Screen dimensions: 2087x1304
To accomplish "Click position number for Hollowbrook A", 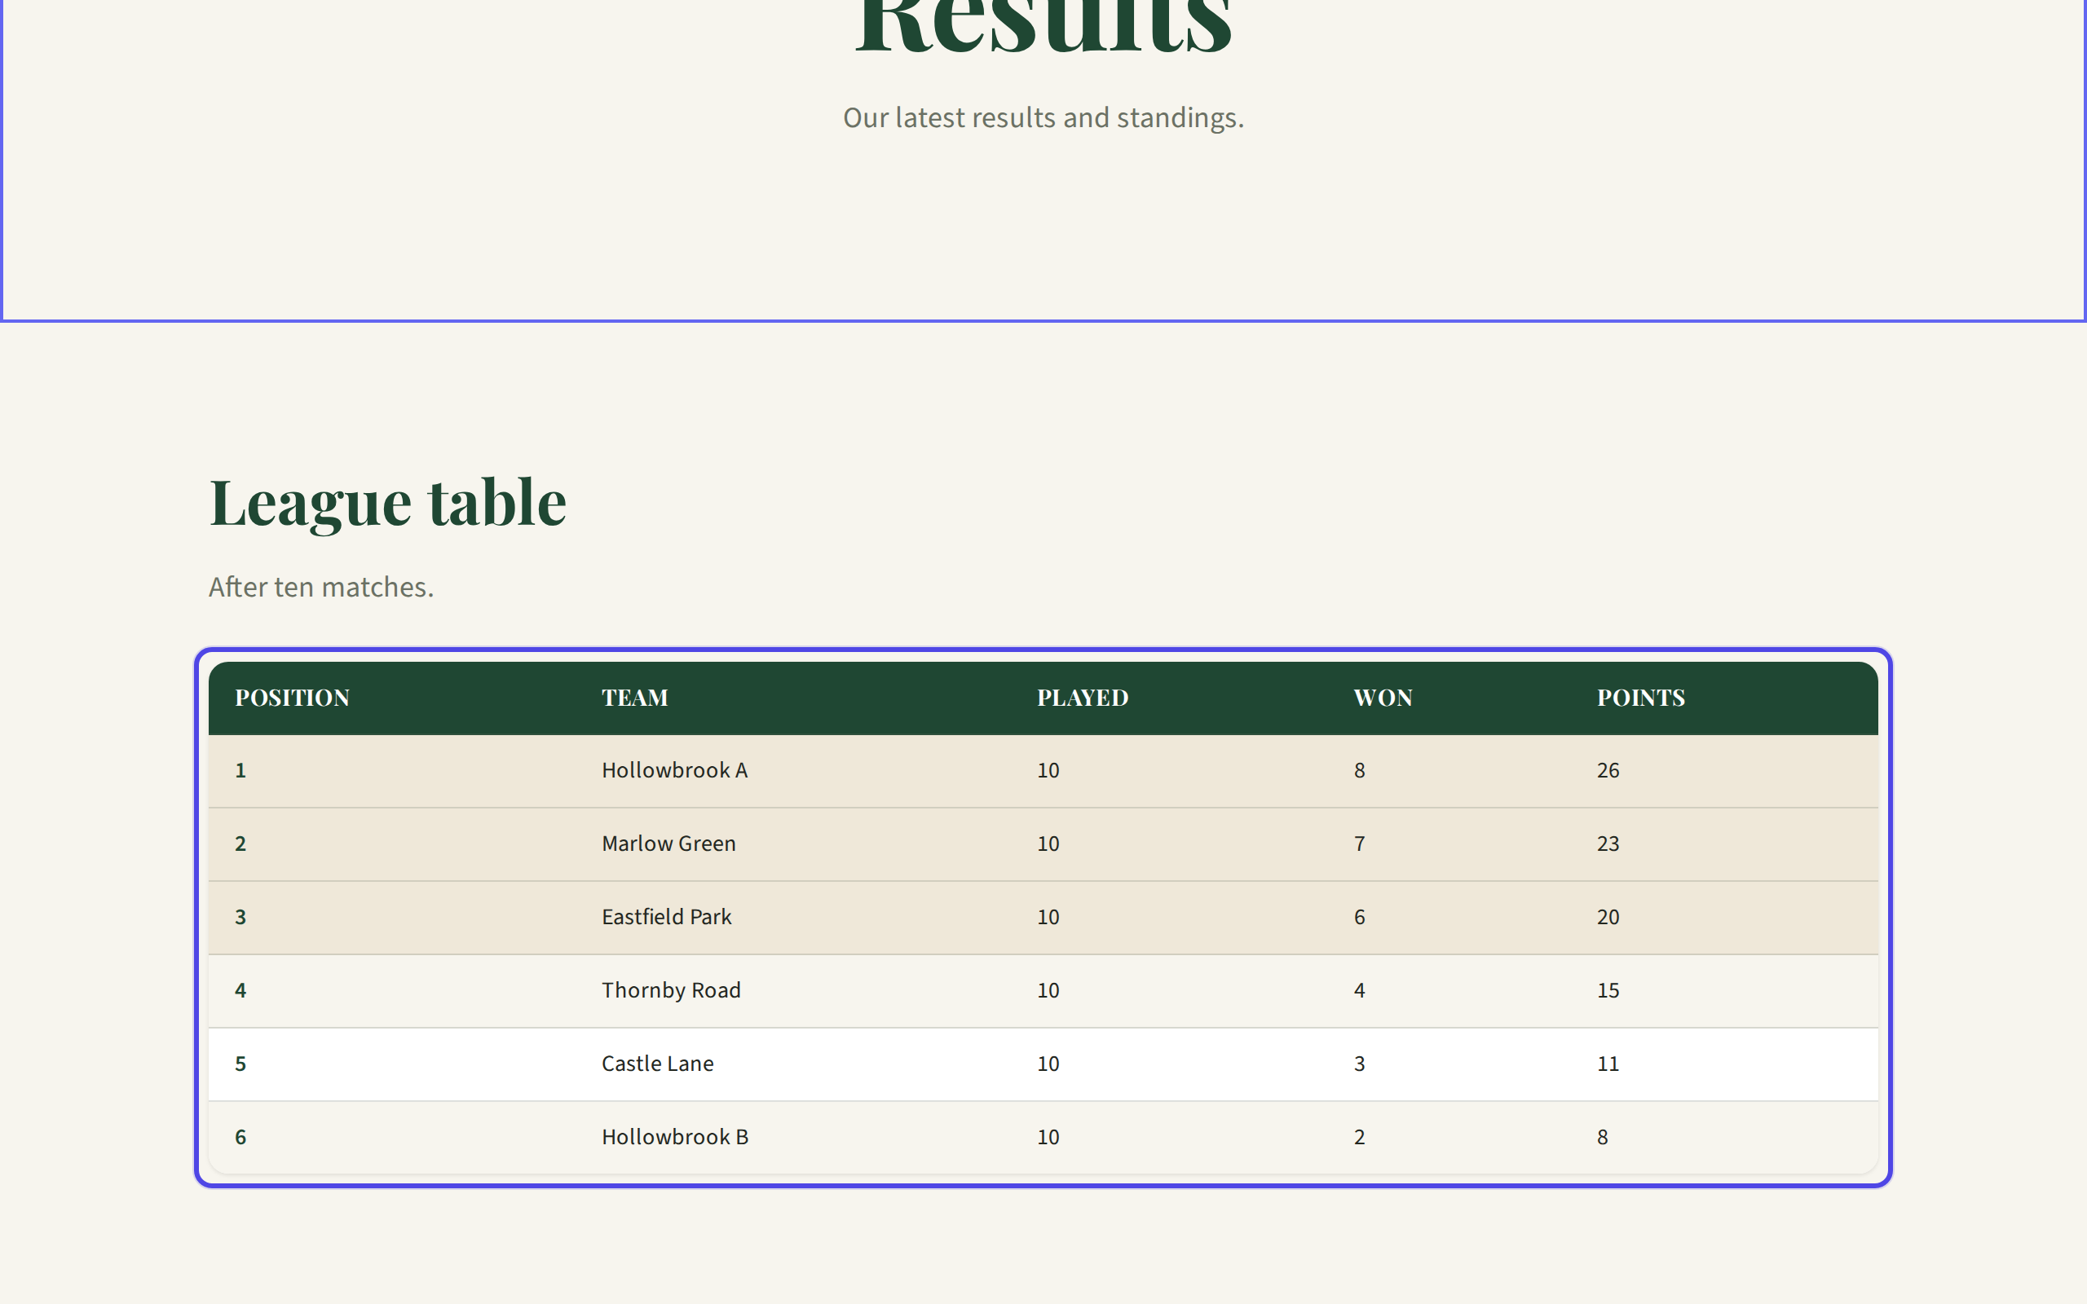I will (240, 770).
